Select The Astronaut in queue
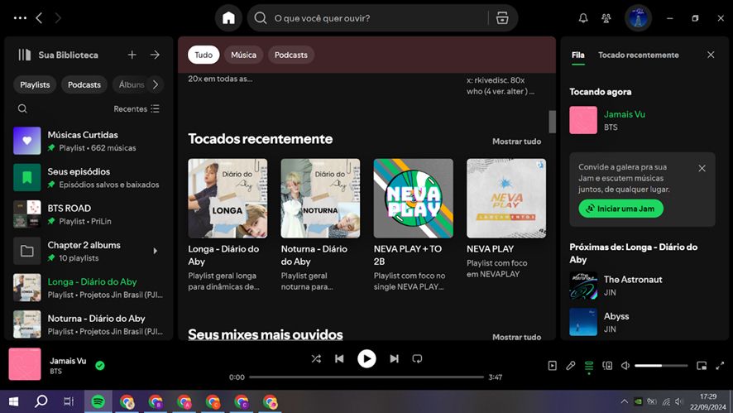This screenshot has width=733, height=413. (642, 286)
